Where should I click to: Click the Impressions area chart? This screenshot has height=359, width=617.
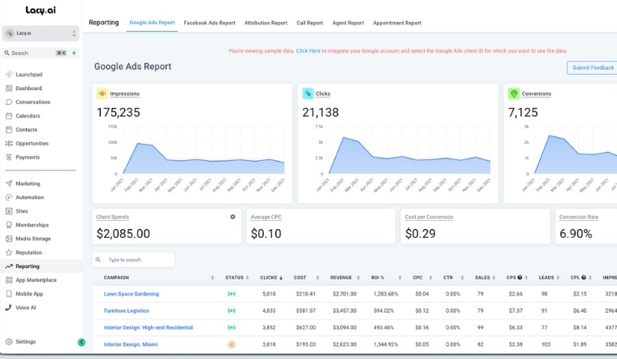click(x=204, y=158)
